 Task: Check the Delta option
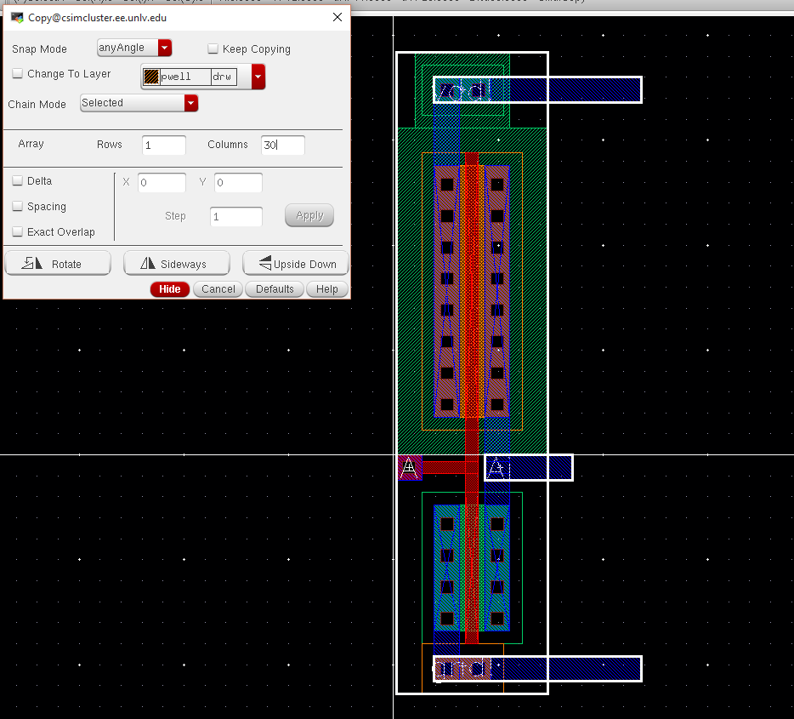[x=18, y=181]
